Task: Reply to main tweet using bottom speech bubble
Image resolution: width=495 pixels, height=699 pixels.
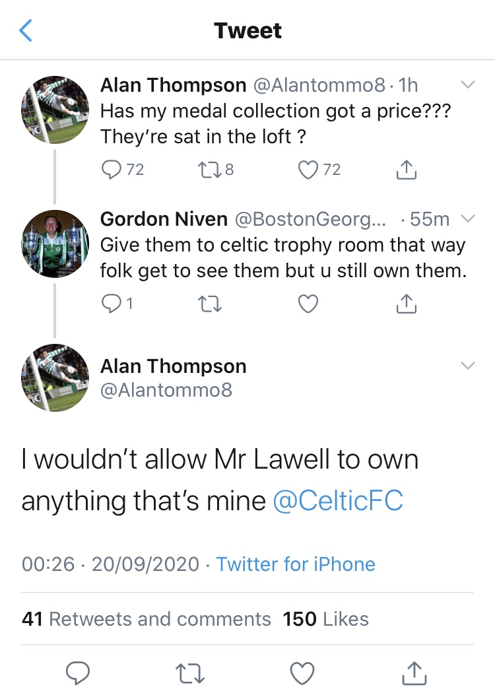Action: pyautogui.click(x=78, y=673)
